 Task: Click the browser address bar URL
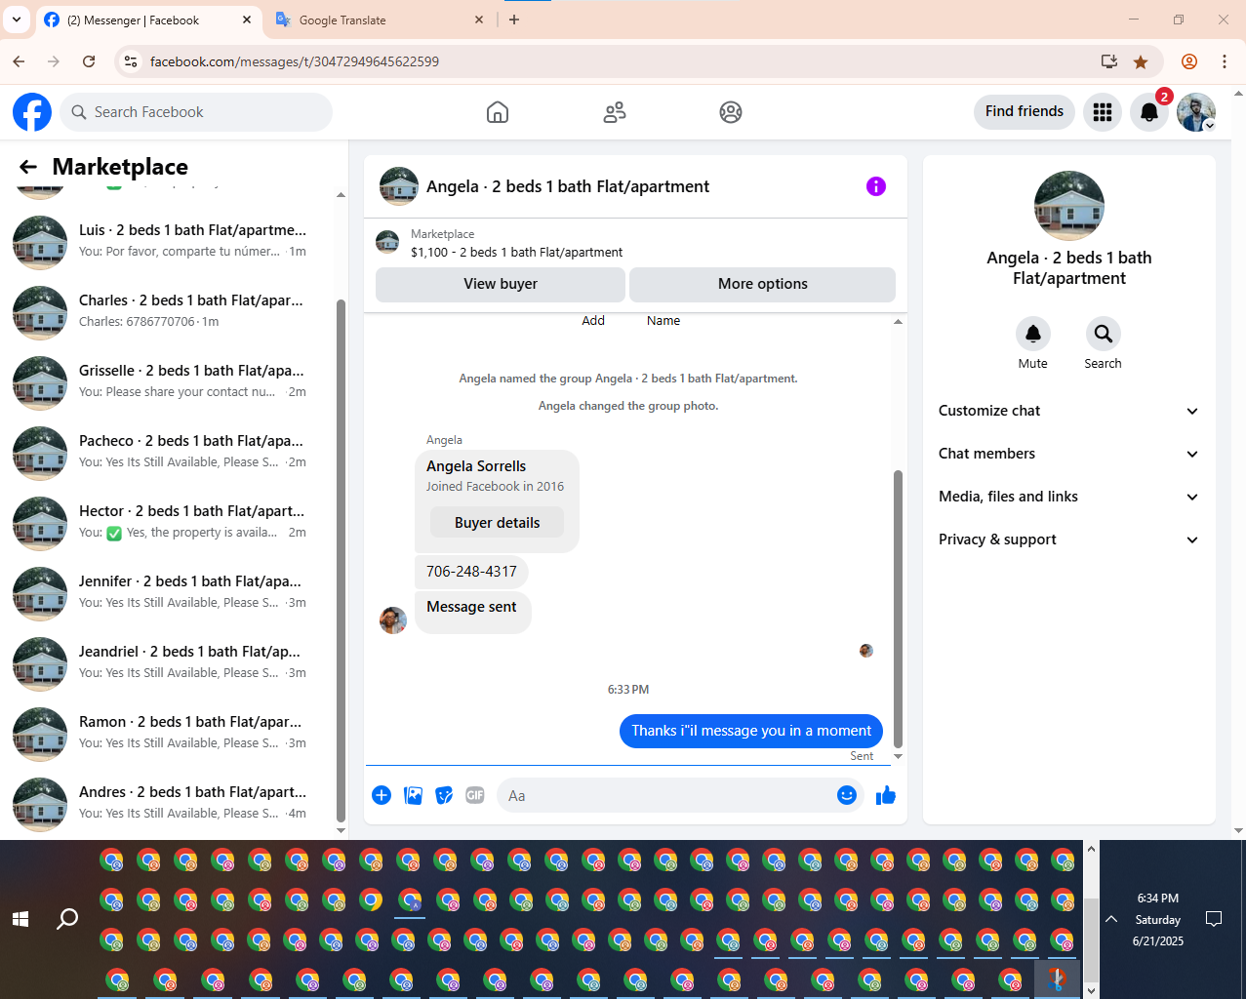295,61
